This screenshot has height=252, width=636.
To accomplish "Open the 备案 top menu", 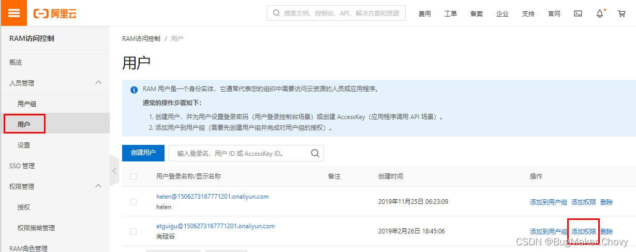I will click(476, 14).
